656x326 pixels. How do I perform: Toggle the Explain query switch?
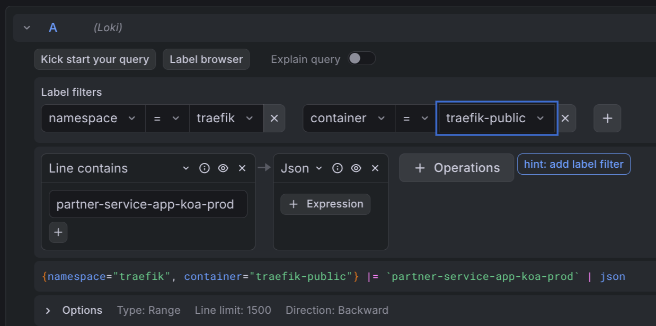pos(361,59)
